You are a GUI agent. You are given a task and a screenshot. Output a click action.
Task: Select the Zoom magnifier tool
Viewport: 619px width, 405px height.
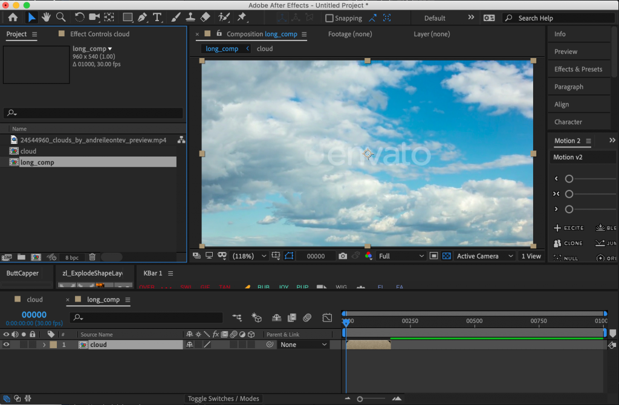click(x=61, y=17)
